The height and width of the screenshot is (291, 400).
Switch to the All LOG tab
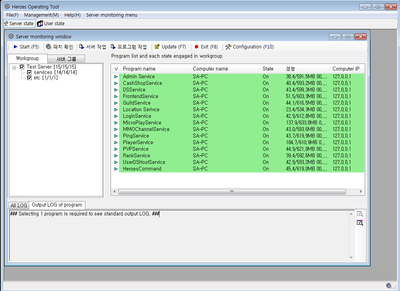pos(19,205)
